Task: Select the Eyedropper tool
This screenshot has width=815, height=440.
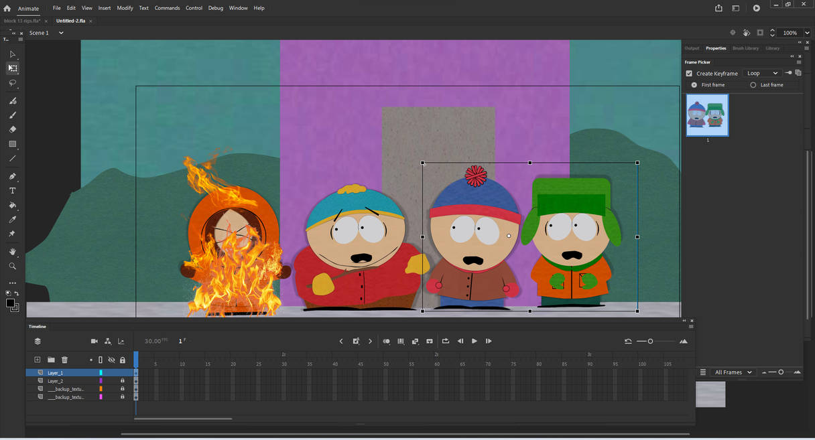Action: pos(12,220)
